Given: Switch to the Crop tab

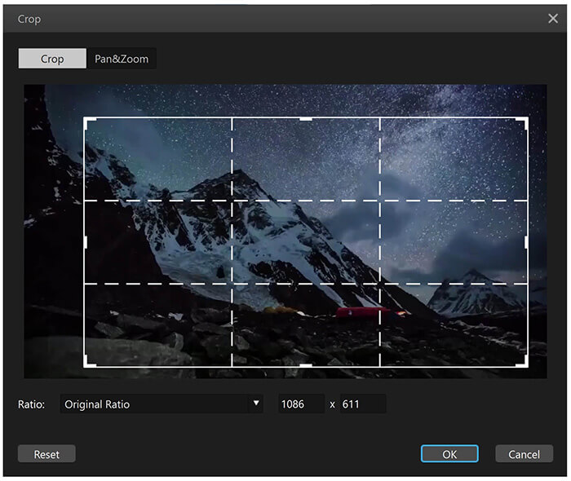Looking at the screenshot, I should tap(52, 58).
